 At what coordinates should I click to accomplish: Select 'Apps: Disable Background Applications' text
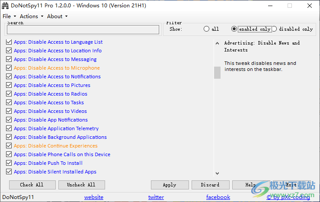tap(60, 137)
